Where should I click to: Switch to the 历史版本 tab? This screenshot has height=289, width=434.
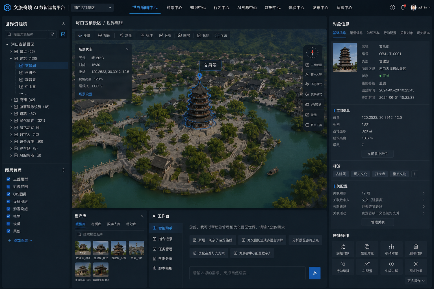(x=423, y=33)
